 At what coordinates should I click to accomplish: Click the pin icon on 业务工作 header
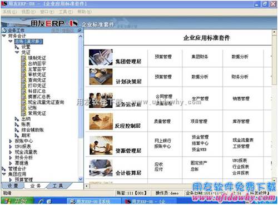click(80, 30)
